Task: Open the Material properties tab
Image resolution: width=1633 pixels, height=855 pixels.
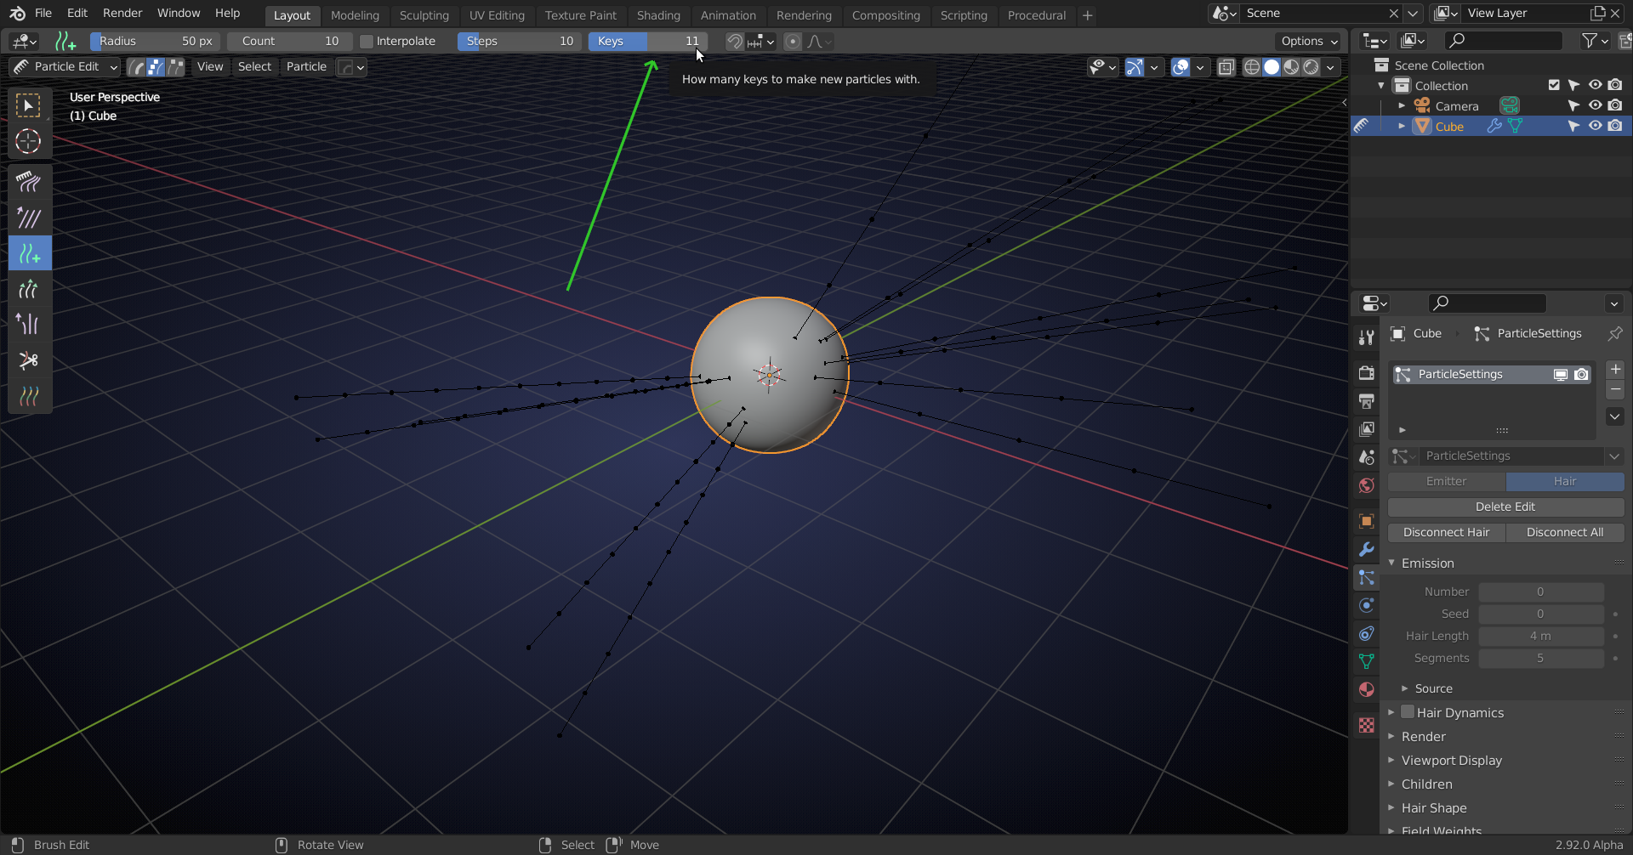Action: pos(1366,689)
